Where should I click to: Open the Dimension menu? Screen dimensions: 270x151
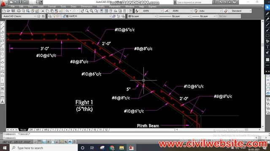coord(86,7)
